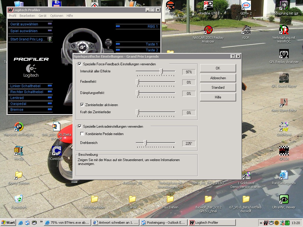Open the iGOR desktop icon
Screen dimensions: 303x227
point(246,30)
